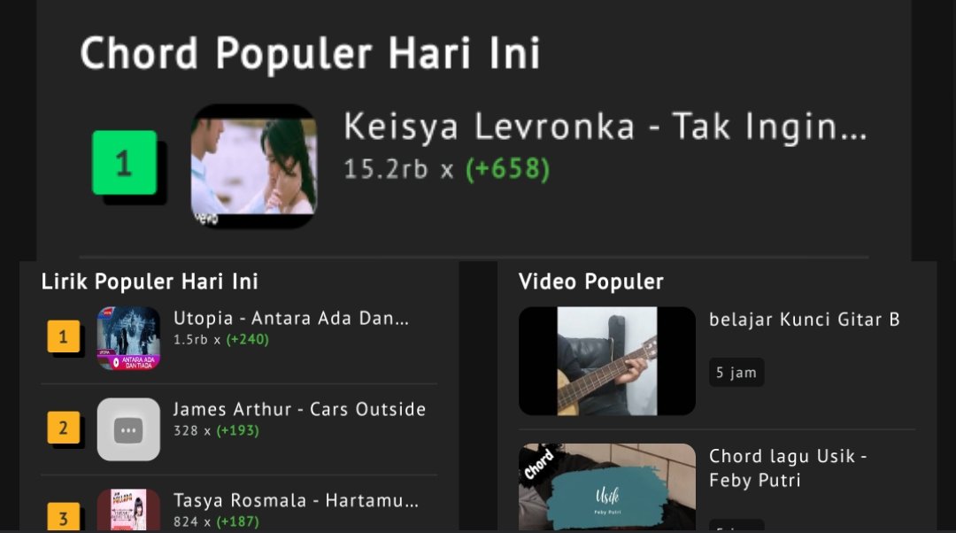Click Lirik Populer Hari Ini heading

[150, 282]
